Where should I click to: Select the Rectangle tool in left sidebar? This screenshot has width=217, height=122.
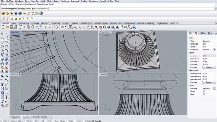(6, 46)
